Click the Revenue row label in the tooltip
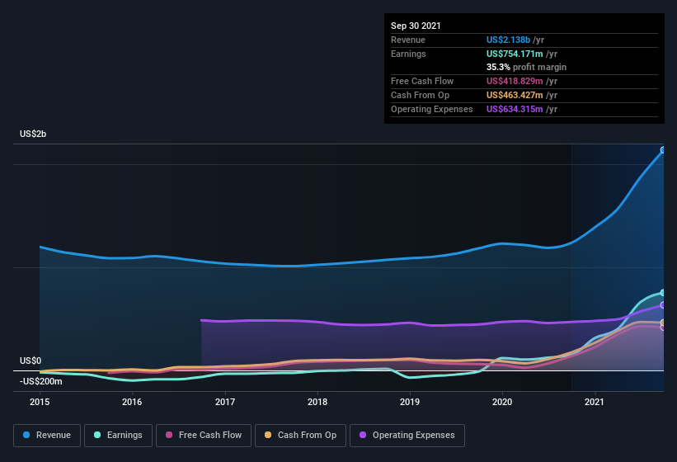 pos(408,40)
